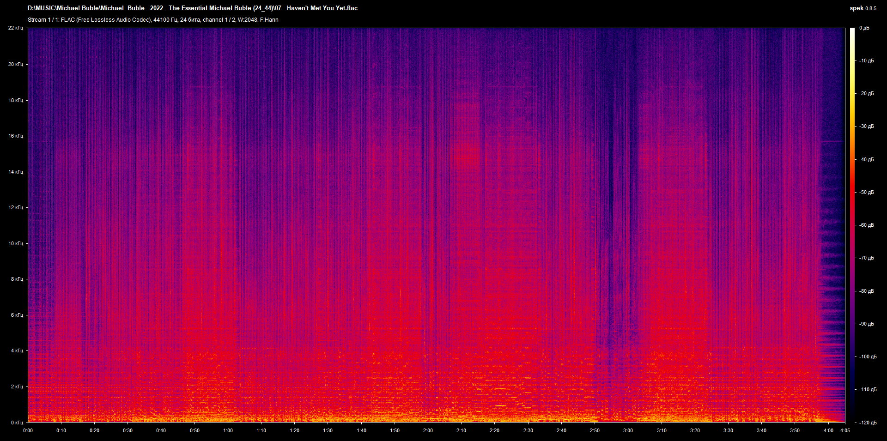Click the '0 кГц' frequency axis label
The image size is (887, 441).
[17, 423]
